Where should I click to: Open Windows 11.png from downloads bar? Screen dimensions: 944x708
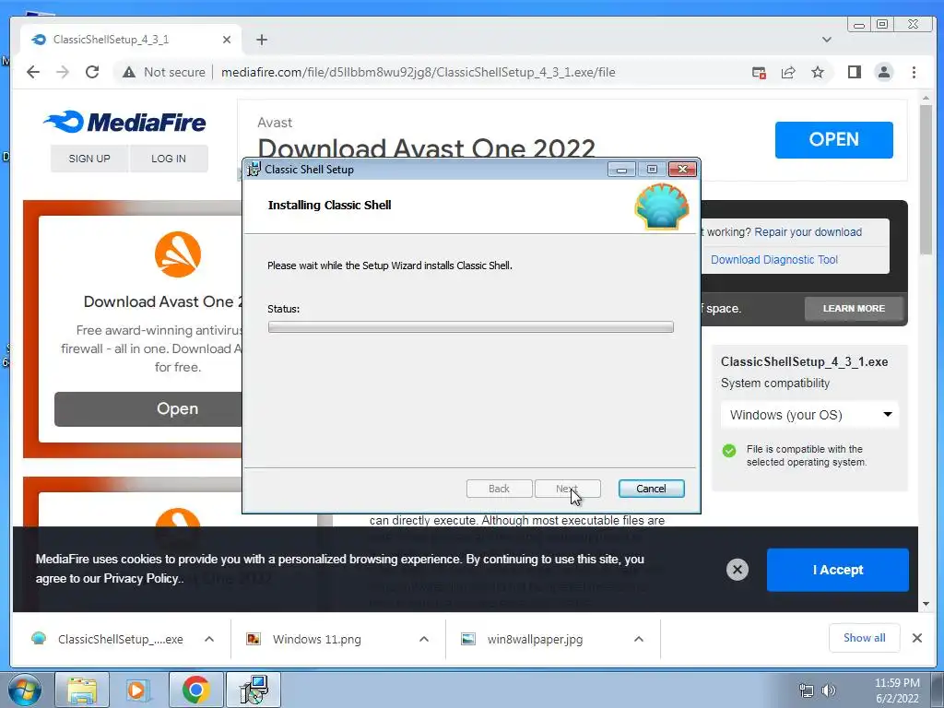[316, 640]
